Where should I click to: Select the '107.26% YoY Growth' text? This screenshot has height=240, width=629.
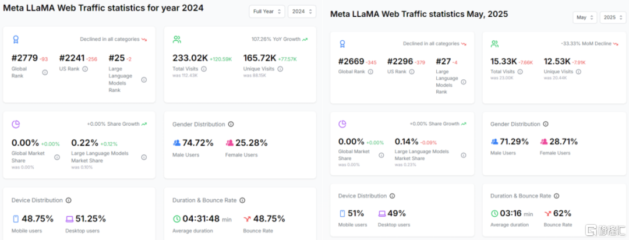pos(276,40)
